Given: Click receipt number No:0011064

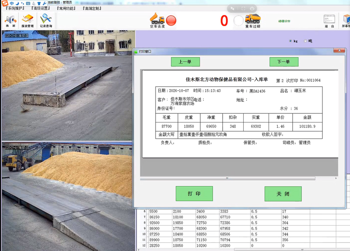Looking at the screenshot, I should point(310,80).
